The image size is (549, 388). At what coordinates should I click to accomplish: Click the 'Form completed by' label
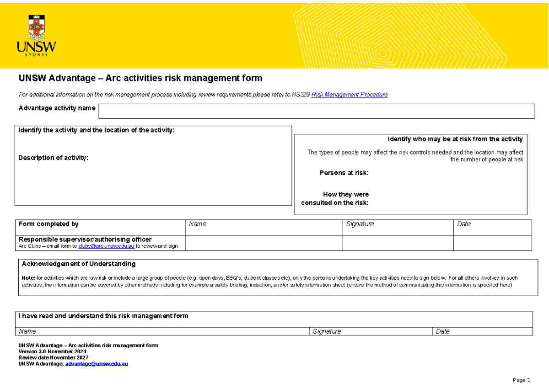(x=48, y=224)
